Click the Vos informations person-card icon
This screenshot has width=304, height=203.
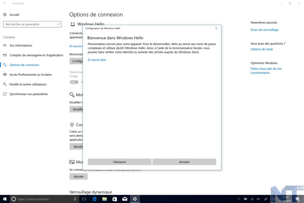coord(5,45)
